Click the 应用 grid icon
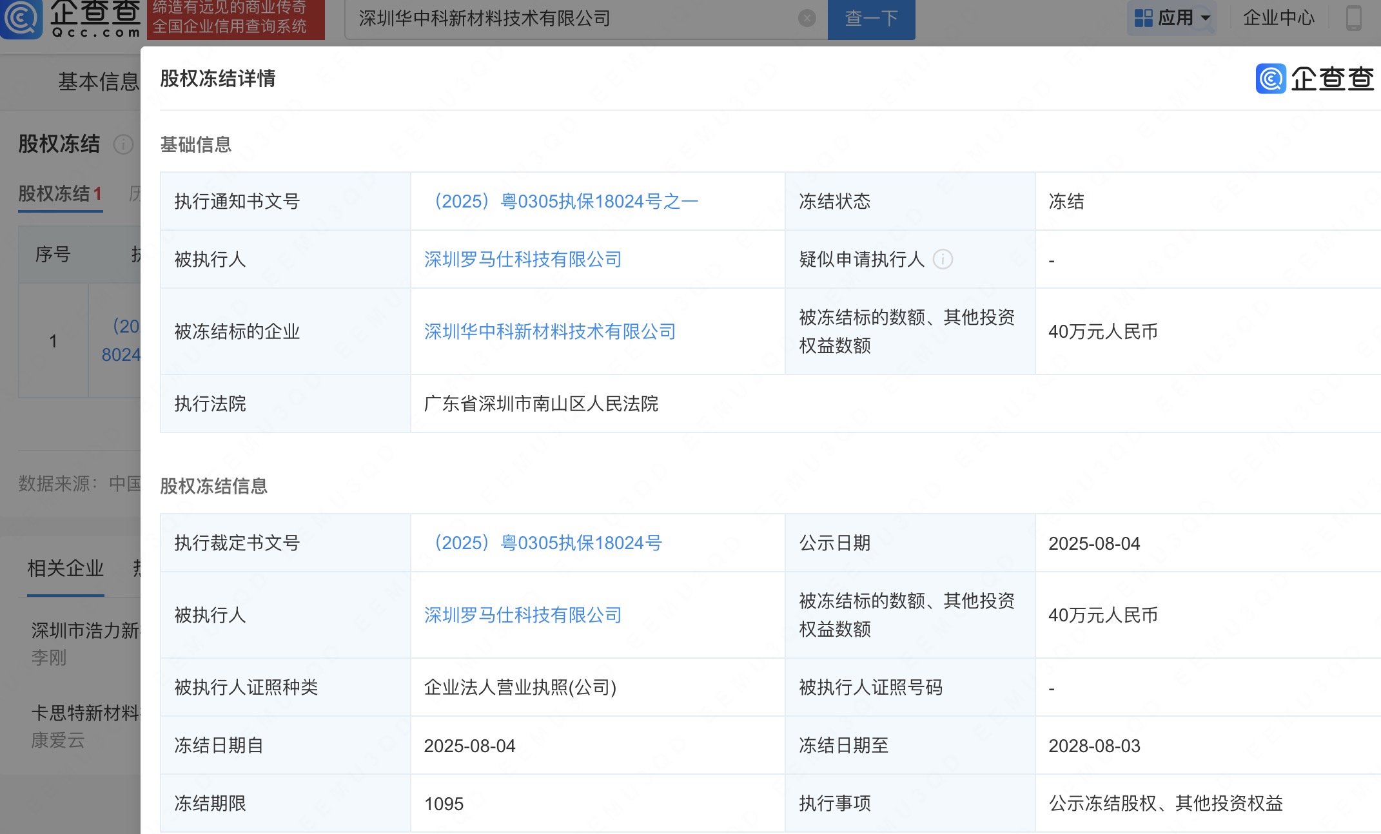1381x834 pixels. point(1143,17)
